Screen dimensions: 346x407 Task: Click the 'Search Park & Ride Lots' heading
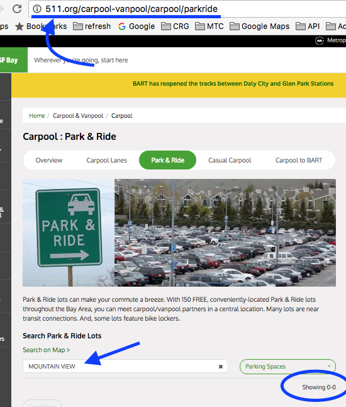tap(62, 336)
